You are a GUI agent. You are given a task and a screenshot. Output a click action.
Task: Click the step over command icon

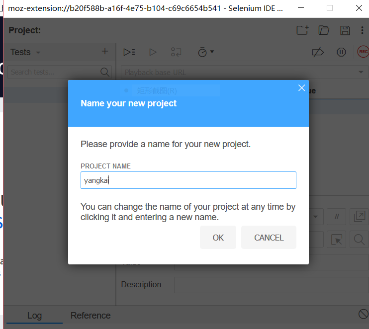tap(176, 52)
